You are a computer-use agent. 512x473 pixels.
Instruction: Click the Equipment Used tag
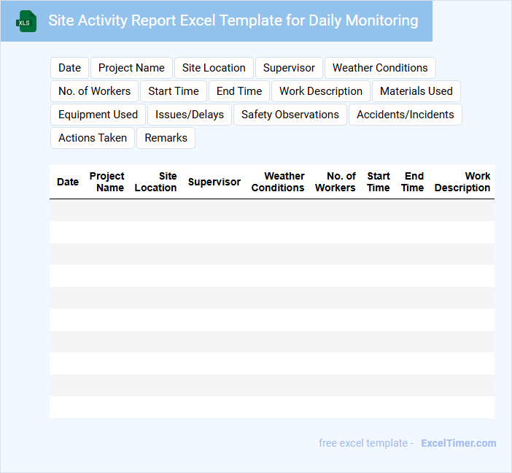coord(98,115)
